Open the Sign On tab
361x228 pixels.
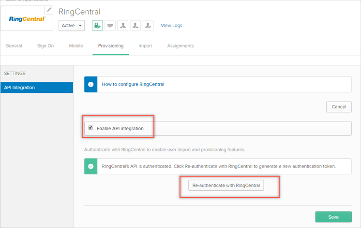pyautogui.click(x=45, y=46)
